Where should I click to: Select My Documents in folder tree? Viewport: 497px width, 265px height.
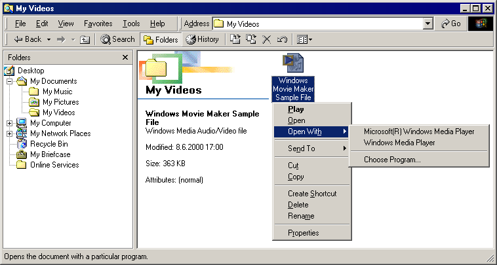click(53, 81)
